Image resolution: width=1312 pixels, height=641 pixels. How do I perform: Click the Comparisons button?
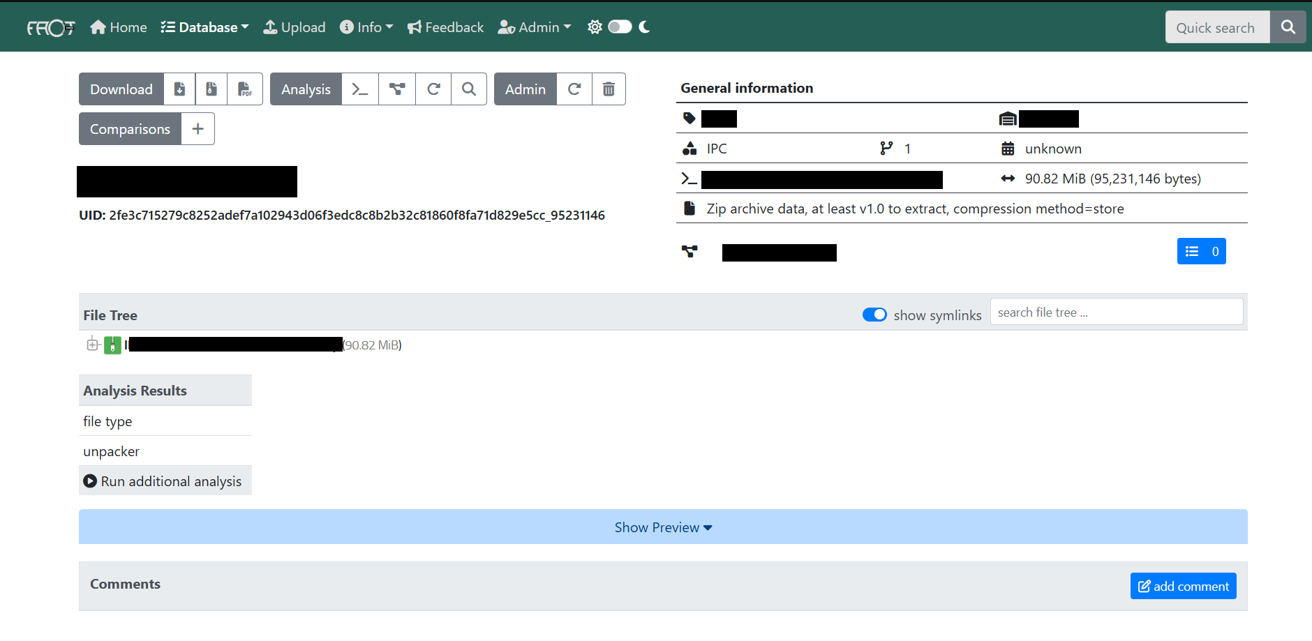click(130, 129)
